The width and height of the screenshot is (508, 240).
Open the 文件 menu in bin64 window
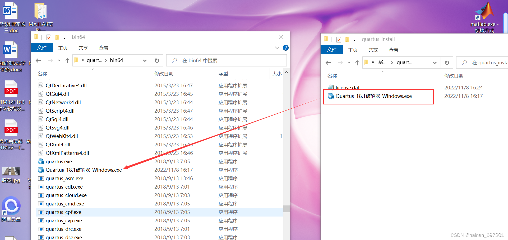[x=42, y=48]
